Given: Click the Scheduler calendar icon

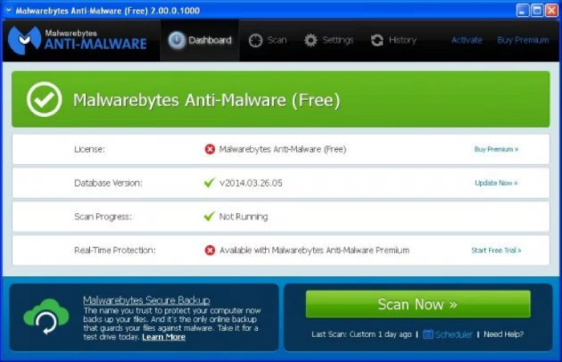Looking at the screenshot, I should click(428, 334).
